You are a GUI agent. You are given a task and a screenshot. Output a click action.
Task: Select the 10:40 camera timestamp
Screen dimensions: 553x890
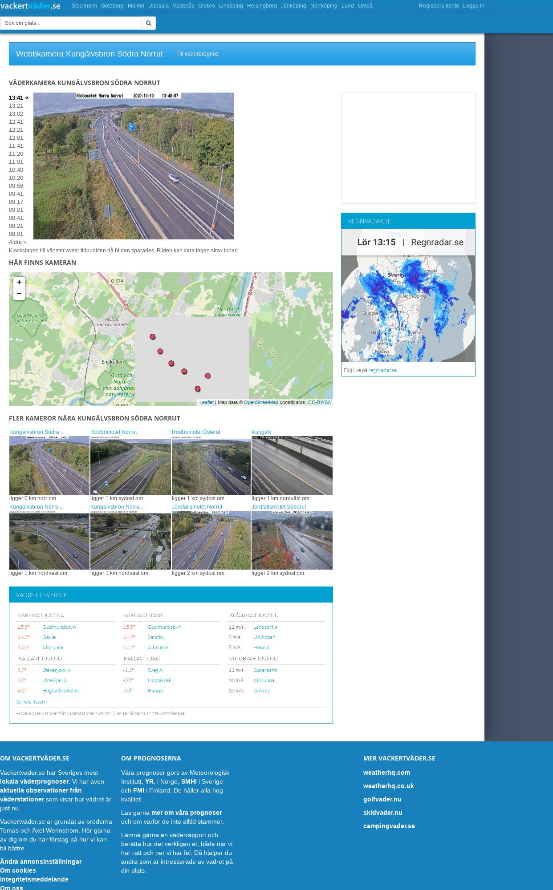(x=16, y=170)
